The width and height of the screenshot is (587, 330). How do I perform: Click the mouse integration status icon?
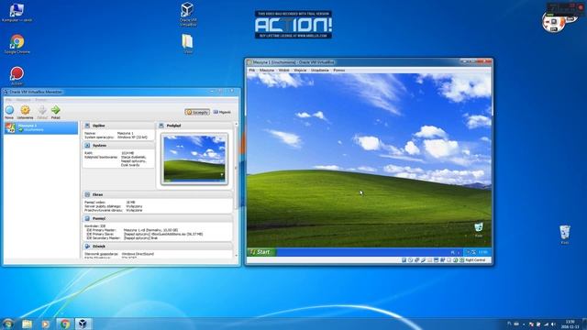[x=455, y=260]
